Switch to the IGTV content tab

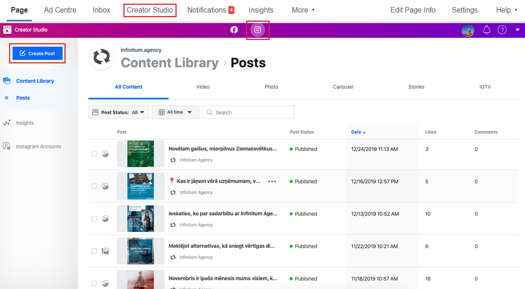[x=485, y=87]
